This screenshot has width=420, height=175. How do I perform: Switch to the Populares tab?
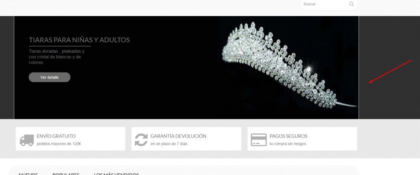click(x=66, y=174)
